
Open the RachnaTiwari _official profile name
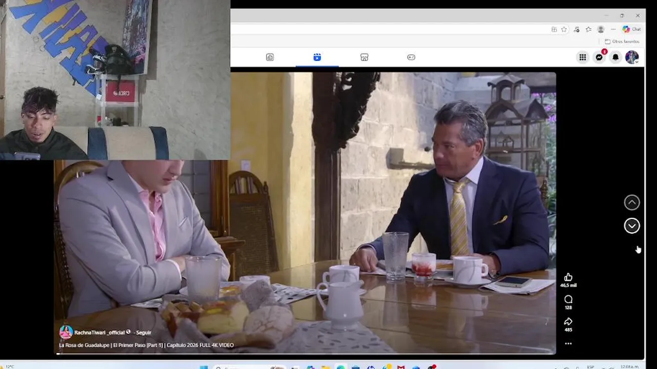pos(100,333)
